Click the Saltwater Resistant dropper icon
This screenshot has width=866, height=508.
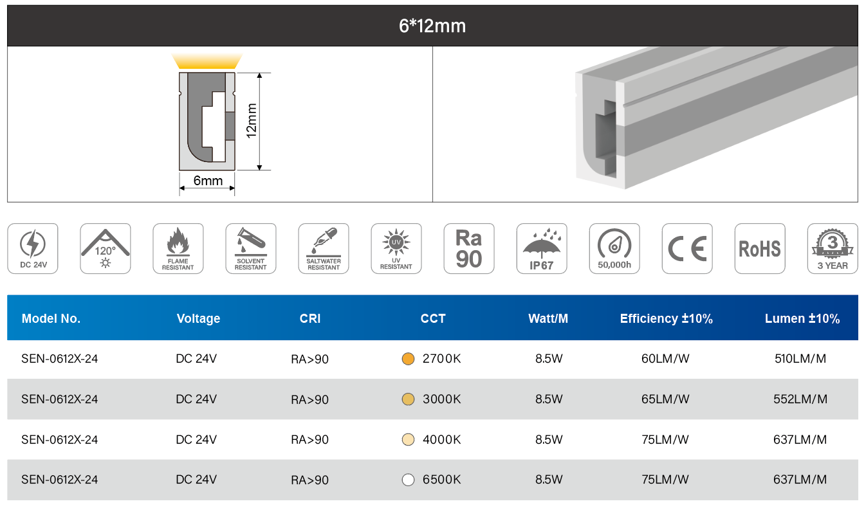(324, 248)
